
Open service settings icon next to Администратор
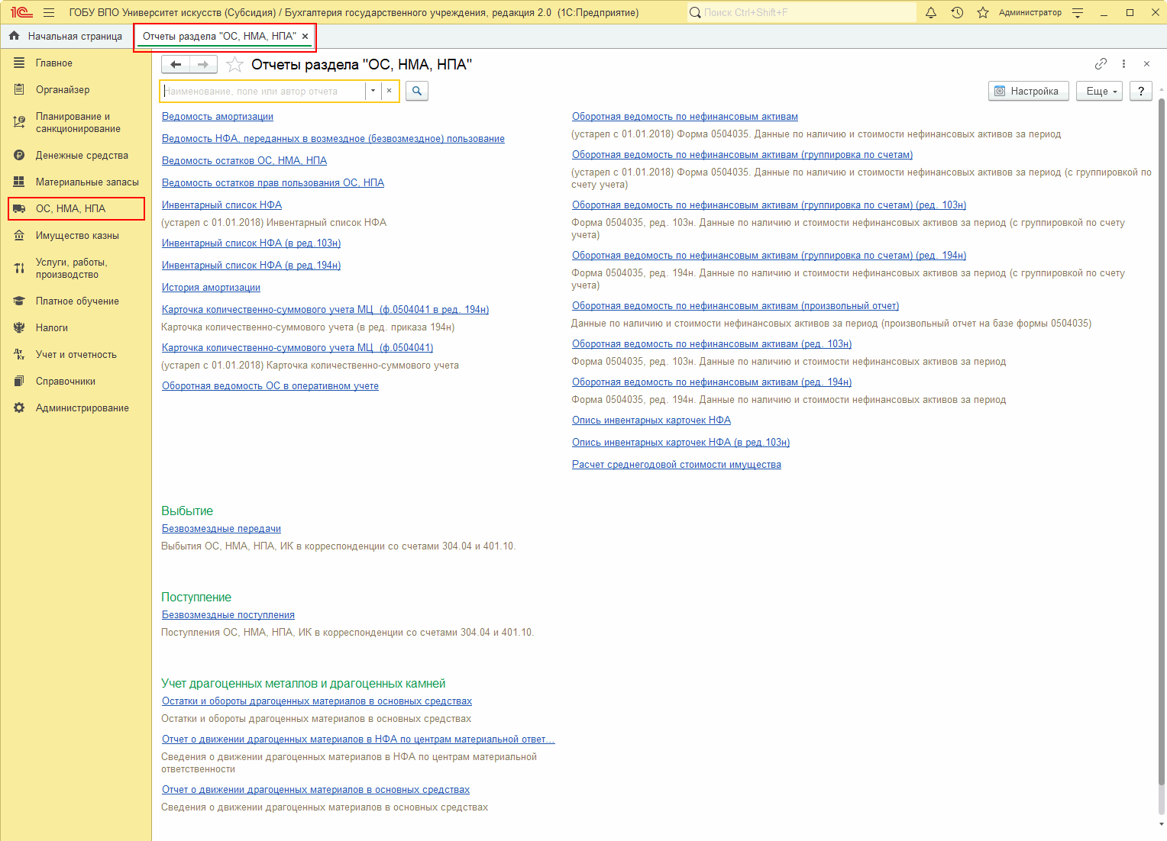[x=1078, y=12]
